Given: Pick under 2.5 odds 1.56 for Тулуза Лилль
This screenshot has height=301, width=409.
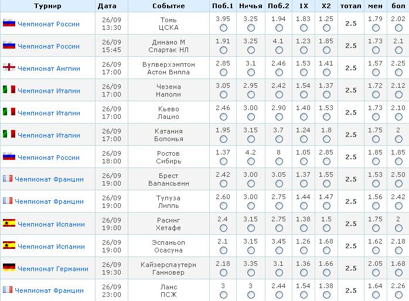Looking at the screenshot, I should pos(376,206).
